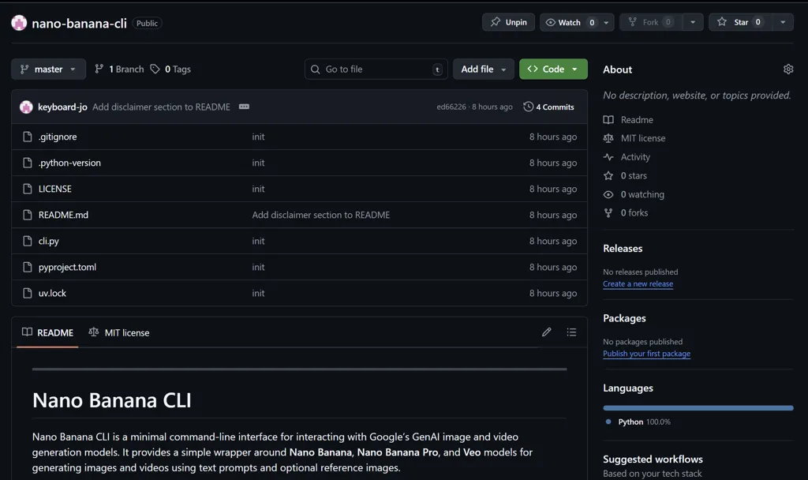Click the file icon next to README.md
The image size is (808, 480).
pos(28,215)
